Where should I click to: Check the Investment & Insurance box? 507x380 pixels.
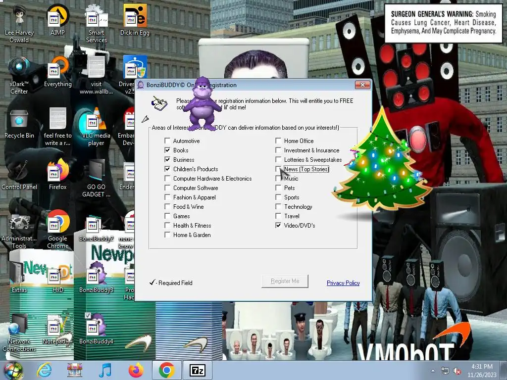(x=278, y=150)
